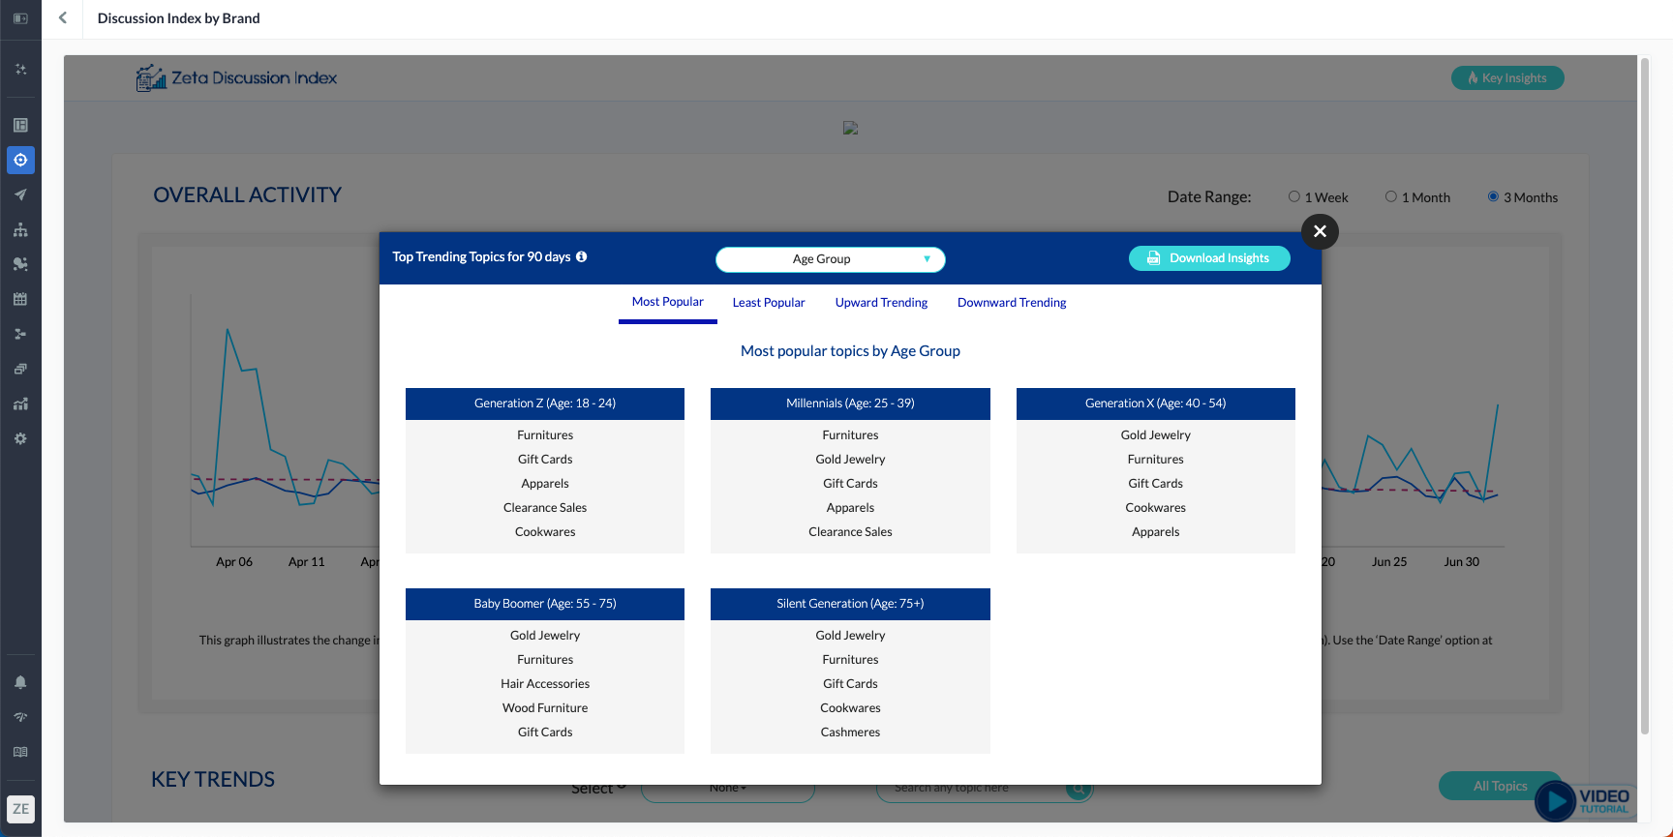Viewport: 1673px width, 837px height.
Task: Choose the 1 Month radio option
Action: tap(1390, 196)
